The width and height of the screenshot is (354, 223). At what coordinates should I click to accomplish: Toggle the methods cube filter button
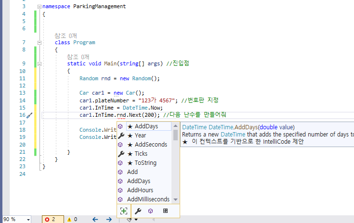pos(150,211)
